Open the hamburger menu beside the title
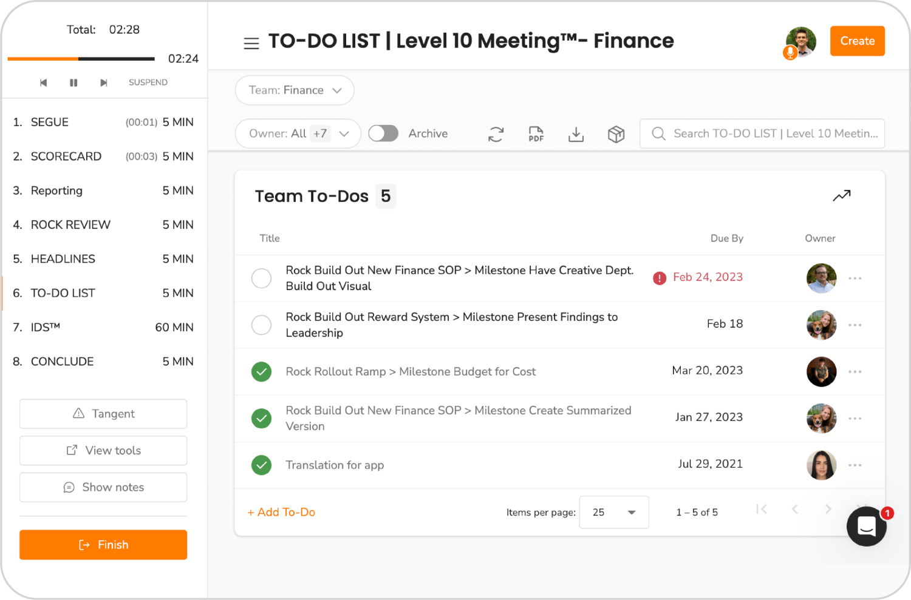The width and height of the screenshot is (911, 600). (251, 42)
